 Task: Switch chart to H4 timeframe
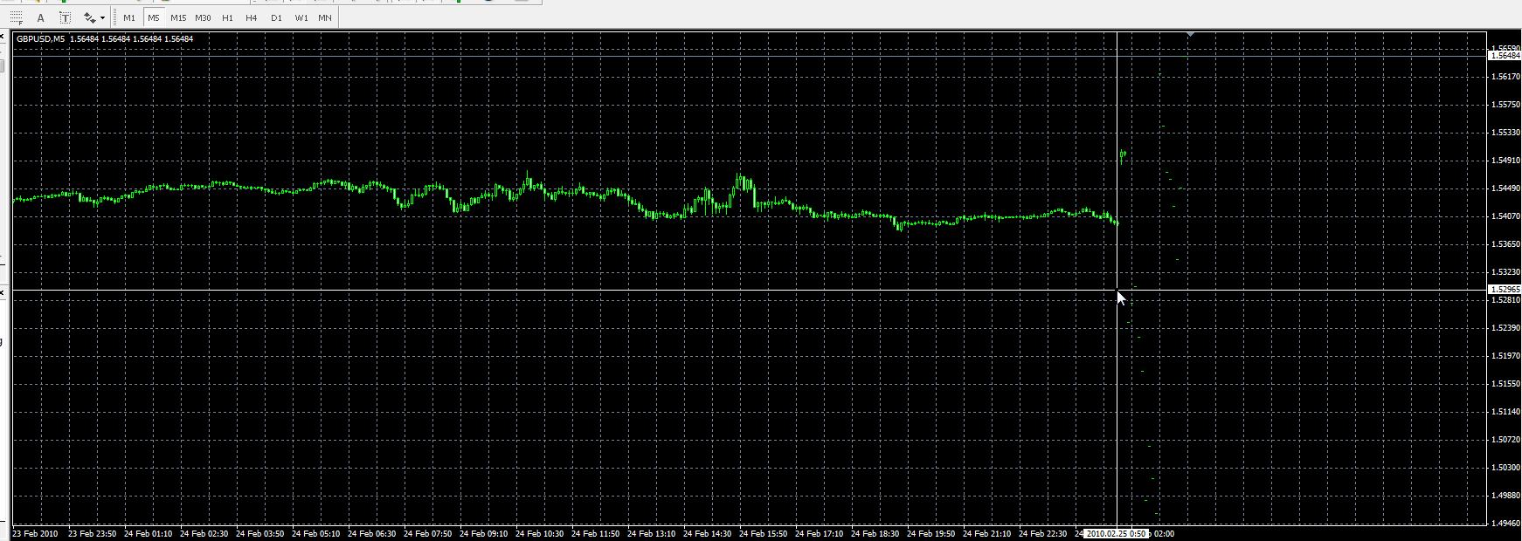pyautogui.click(x=252, y=17)
